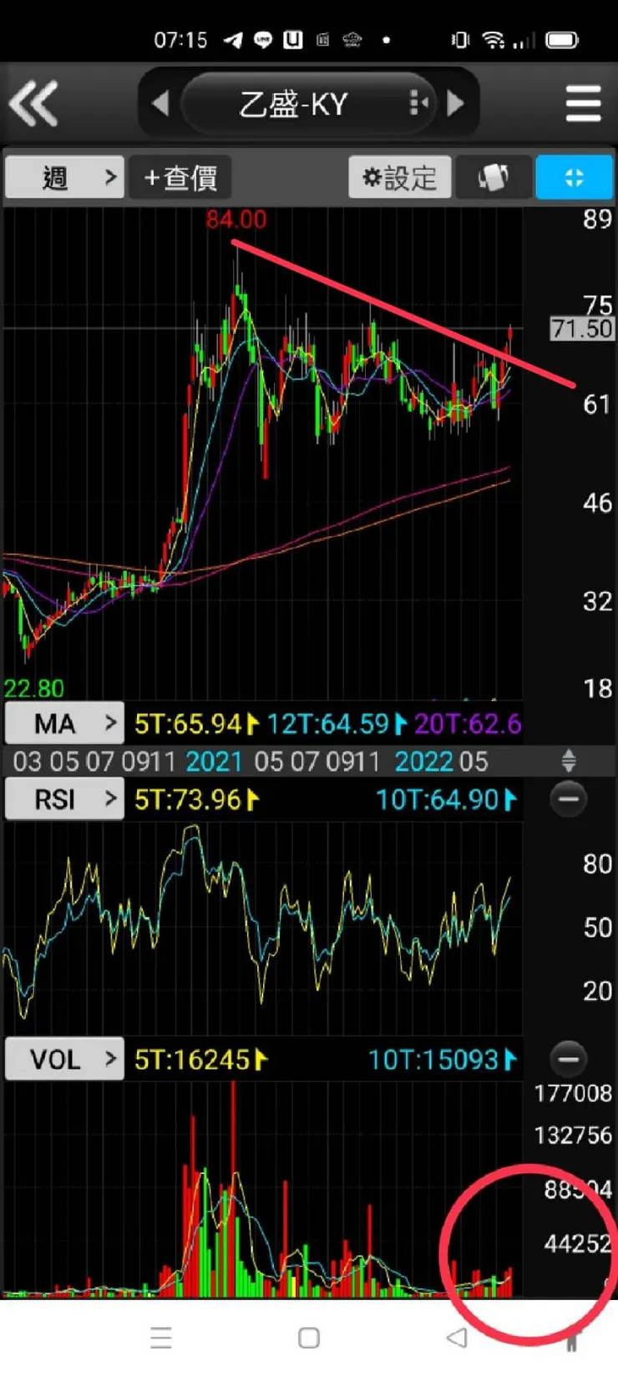Switch to the next stock with right arrow
The image size is (618, 1376).
pos(455,104)
